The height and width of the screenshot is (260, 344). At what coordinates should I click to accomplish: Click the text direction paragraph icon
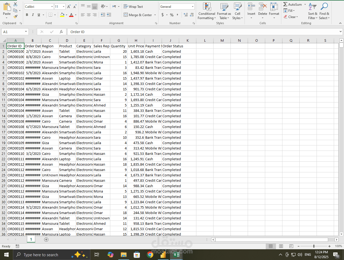[x=114, y=6]
